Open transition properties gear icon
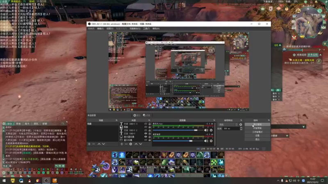The height and width of the screenshot is (184, 328). coord(241,125)
